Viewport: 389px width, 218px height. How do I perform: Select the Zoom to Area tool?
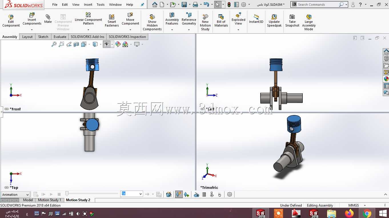pos(61,44)
